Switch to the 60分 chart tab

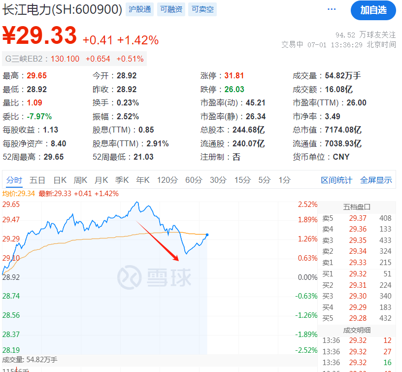[x=194, y=180]
